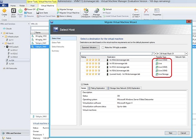Screen dimensions: 196x140
Task: Click Refresh in the ribbon
Action: pos(107,9)
